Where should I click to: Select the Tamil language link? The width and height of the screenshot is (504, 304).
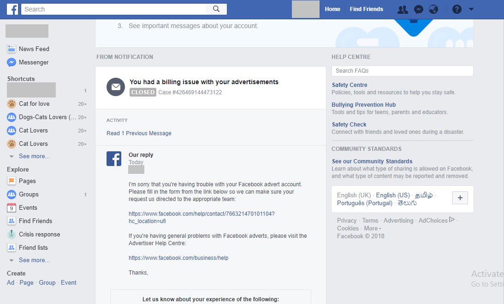tap(424, 195)
